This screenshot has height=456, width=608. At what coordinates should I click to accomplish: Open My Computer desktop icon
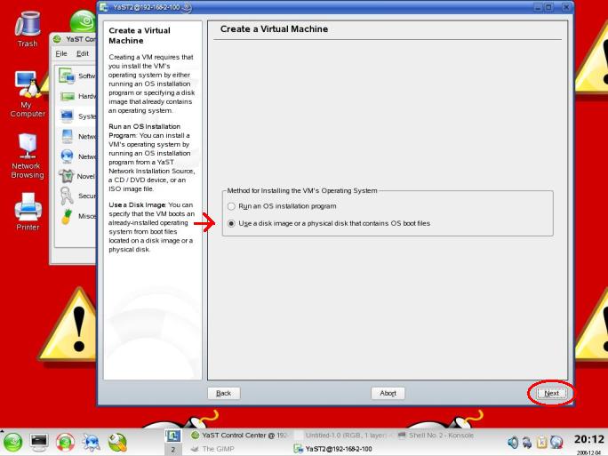pyautogui.click(x=28, y=94)
